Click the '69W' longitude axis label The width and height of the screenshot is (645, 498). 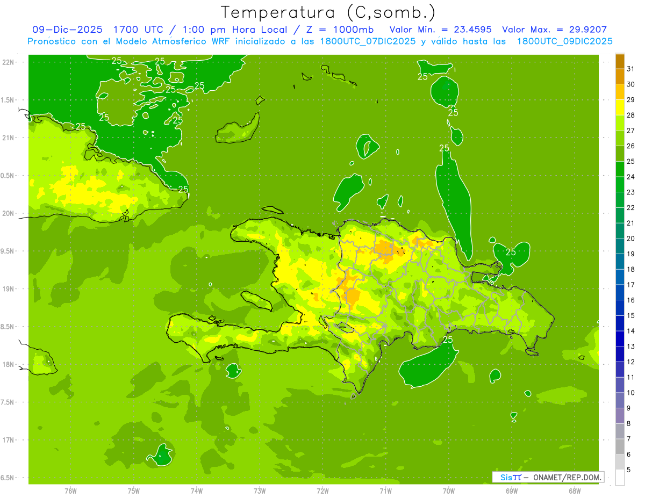[512, 490]
